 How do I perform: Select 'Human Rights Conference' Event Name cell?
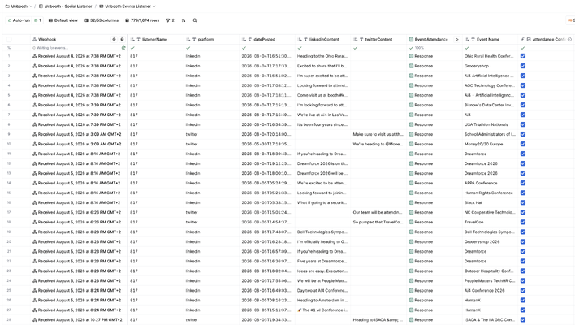point(490,193)
